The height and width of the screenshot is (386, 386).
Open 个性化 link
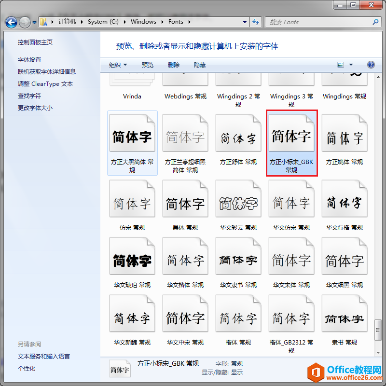click(27, 369)
